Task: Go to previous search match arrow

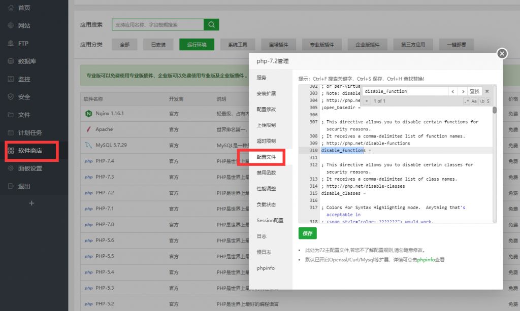Action: tap(452, 91)
